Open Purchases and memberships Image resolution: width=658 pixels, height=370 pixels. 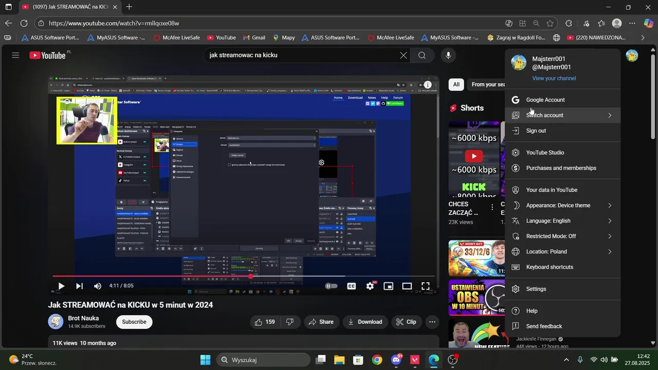(x=562, y=168)
